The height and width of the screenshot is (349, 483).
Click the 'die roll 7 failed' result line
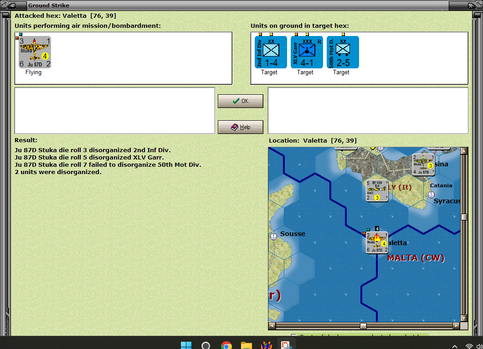(108, 165)
